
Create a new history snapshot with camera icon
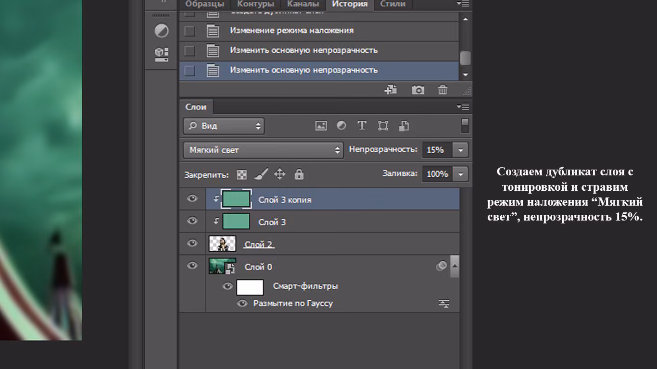418,90
